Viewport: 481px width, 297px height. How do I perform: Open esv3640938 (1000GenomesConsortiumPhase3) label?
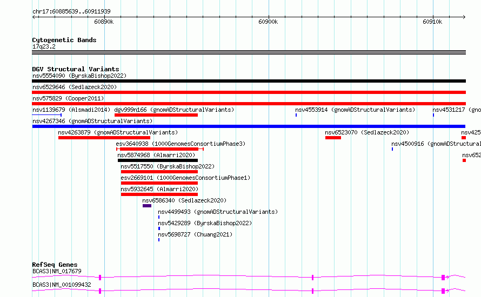point(181,144)
